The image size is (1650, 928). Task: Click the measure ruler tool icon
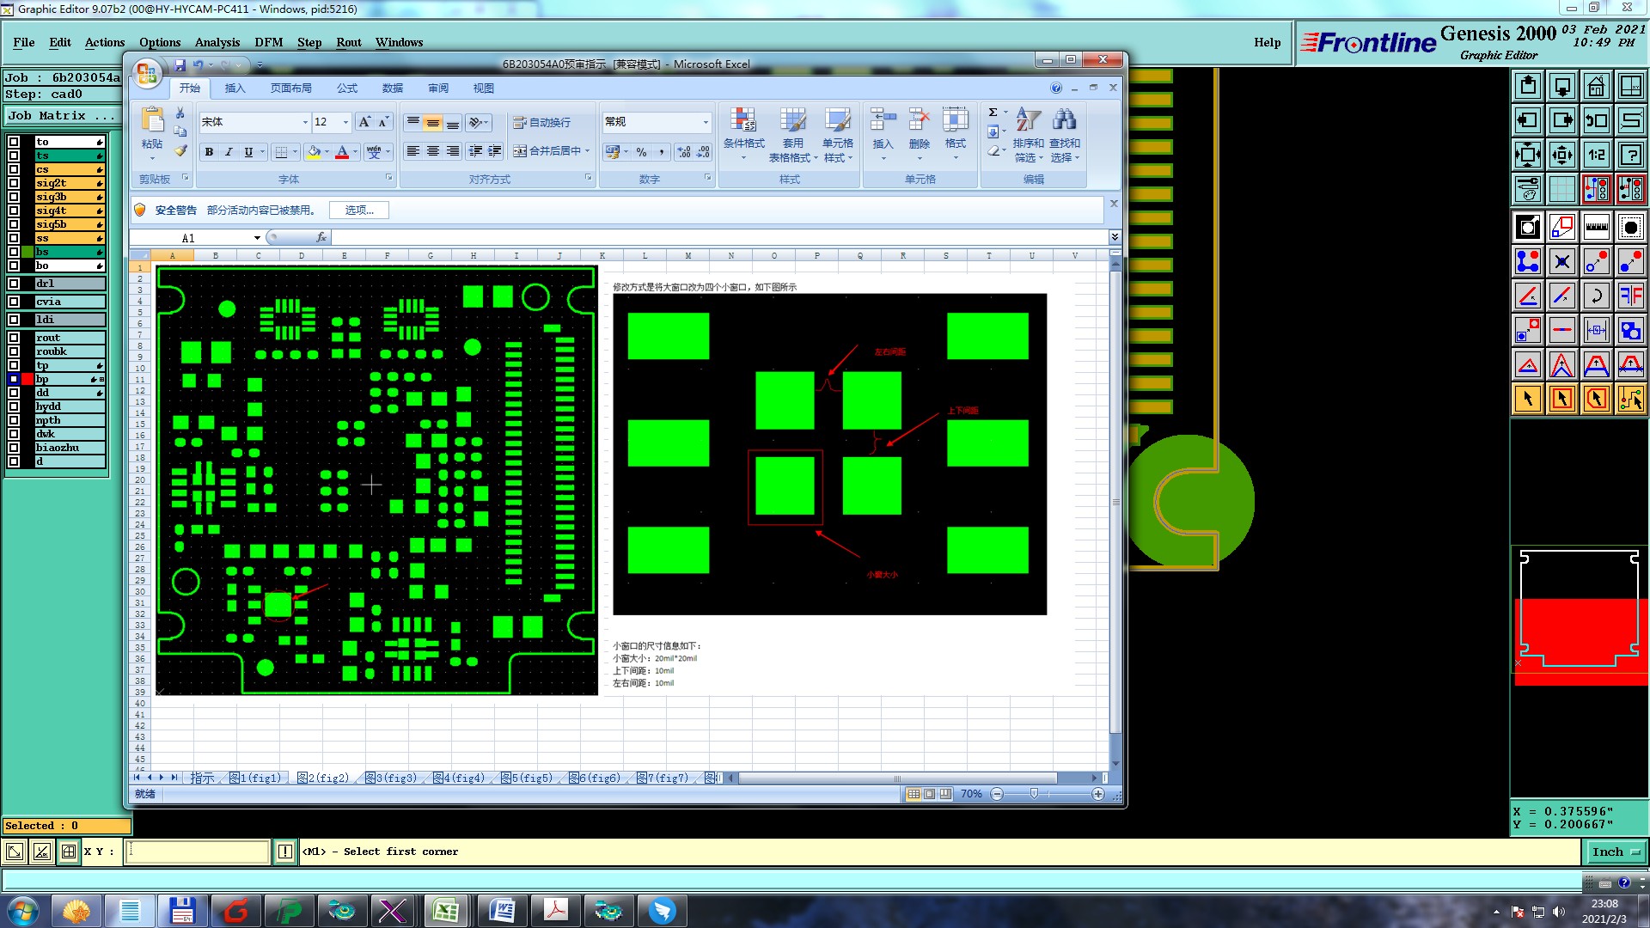1596,227
